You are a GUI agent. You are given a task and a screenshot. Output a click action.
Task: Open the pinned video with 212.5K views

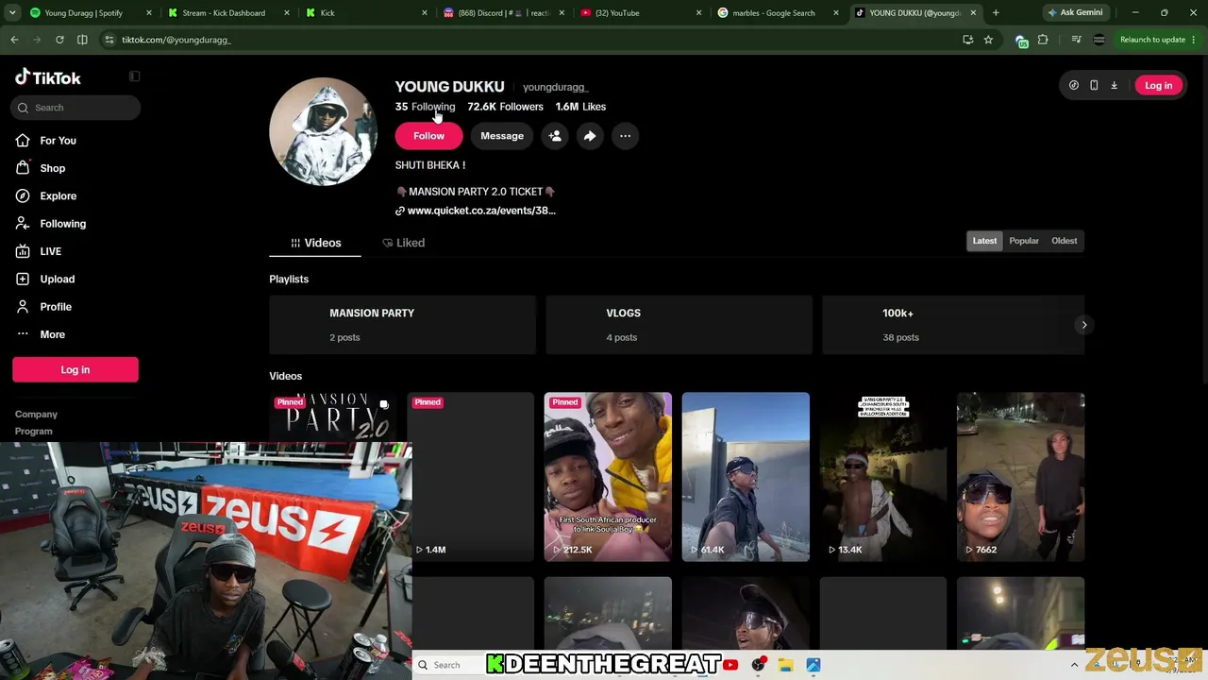(x=608, y=477)
